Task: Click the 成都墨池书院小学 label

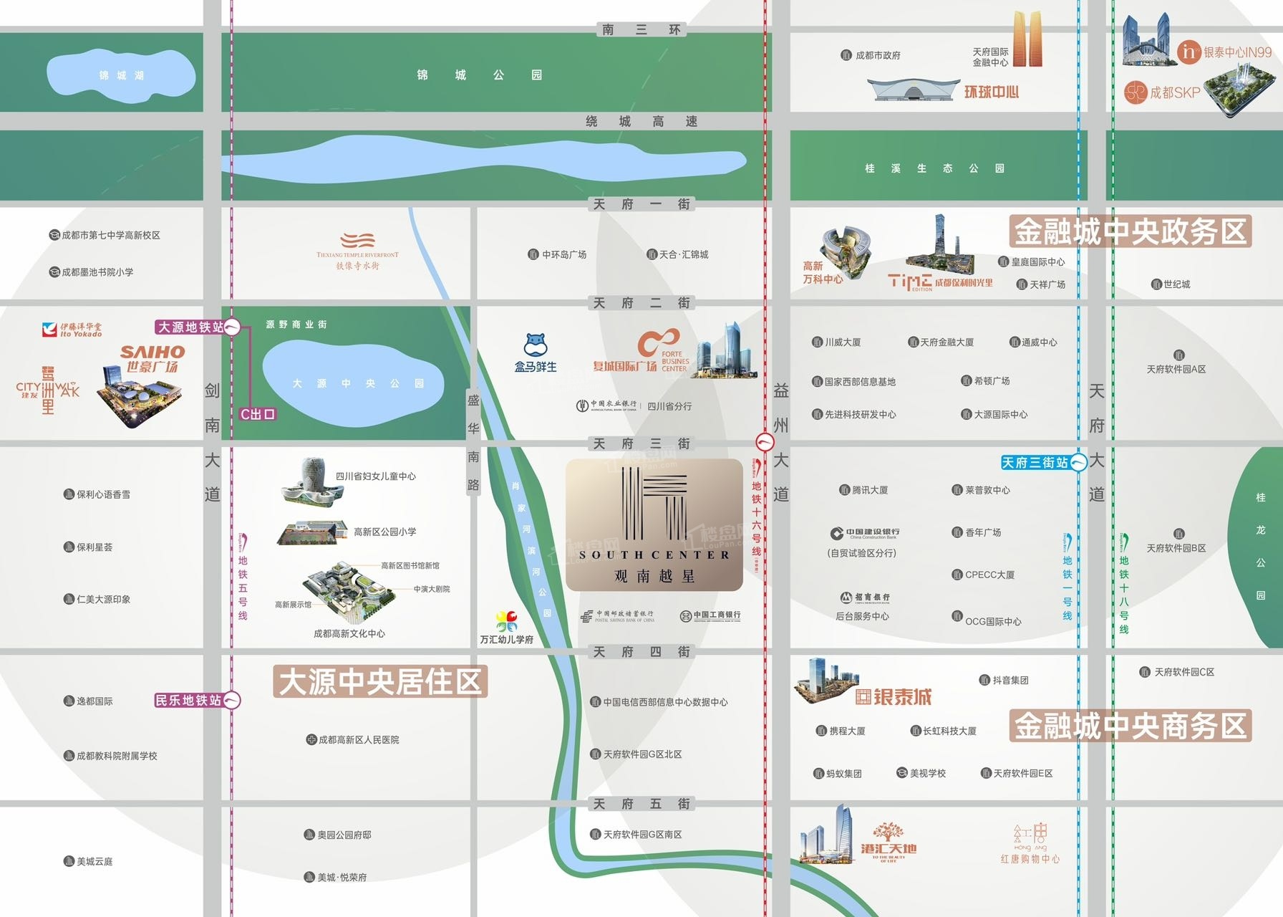Action: 91,272
